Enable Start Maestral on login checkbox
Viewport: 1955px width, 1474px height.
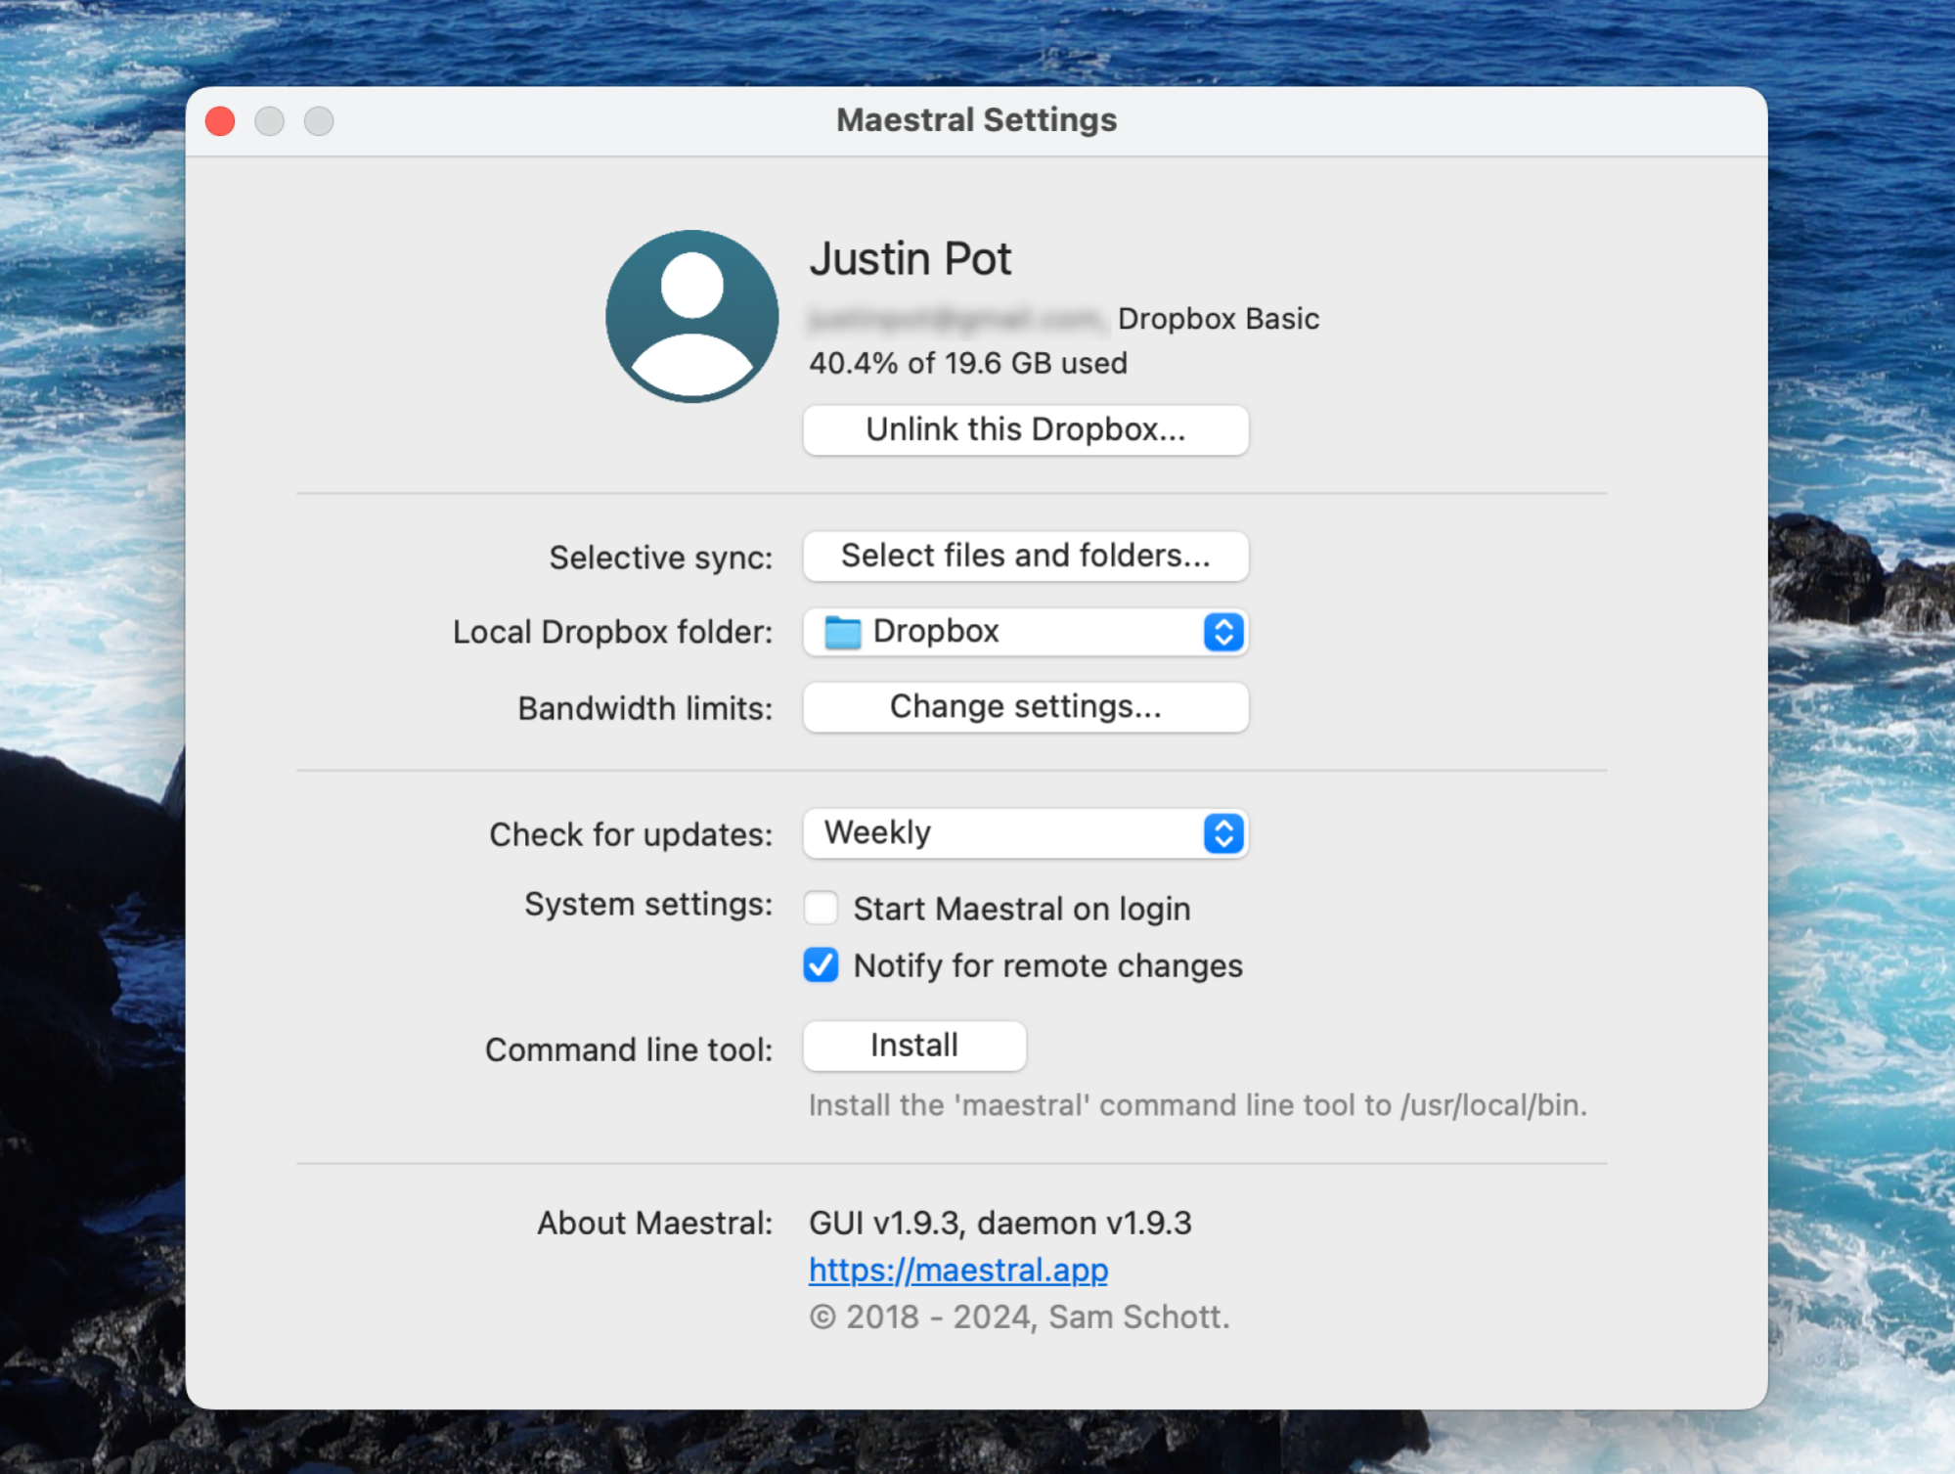821,908
